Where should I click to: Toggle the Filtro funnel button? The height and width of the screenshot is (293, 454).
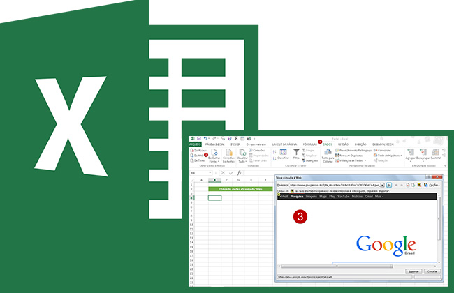click(296, 154)
